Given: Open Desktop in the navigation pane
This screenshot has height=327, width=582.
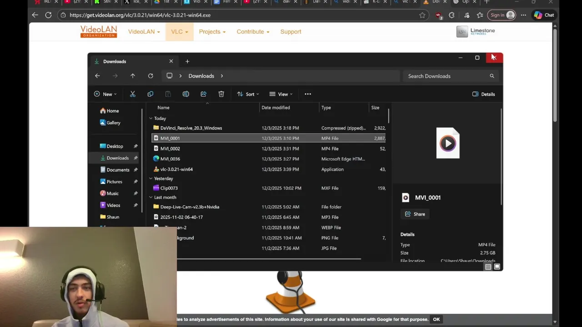Looking at the screenshot, I should click(115, 146).
